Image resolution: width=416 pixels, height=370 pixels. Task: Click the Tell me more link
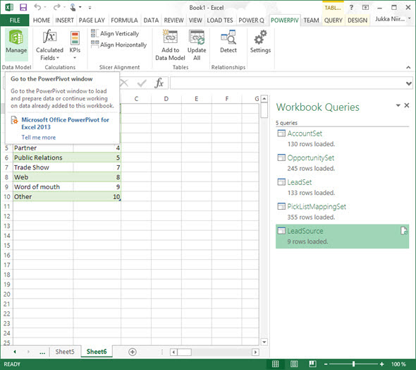(39, 137)
